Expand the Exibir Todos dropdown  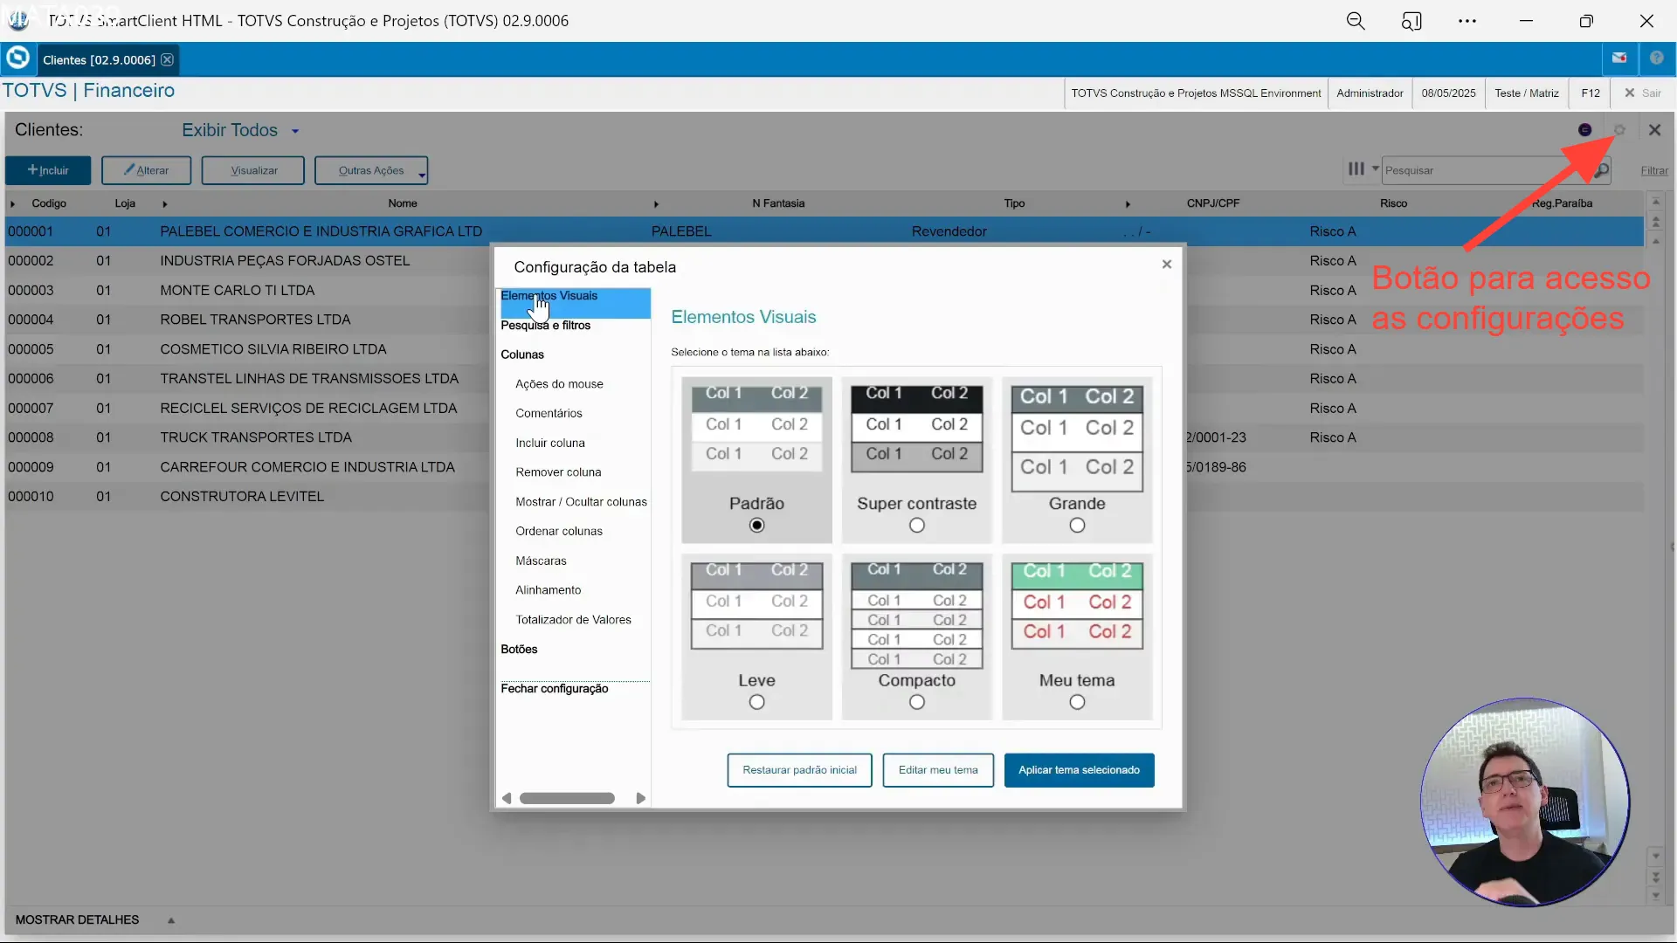(x=293, y=130)
